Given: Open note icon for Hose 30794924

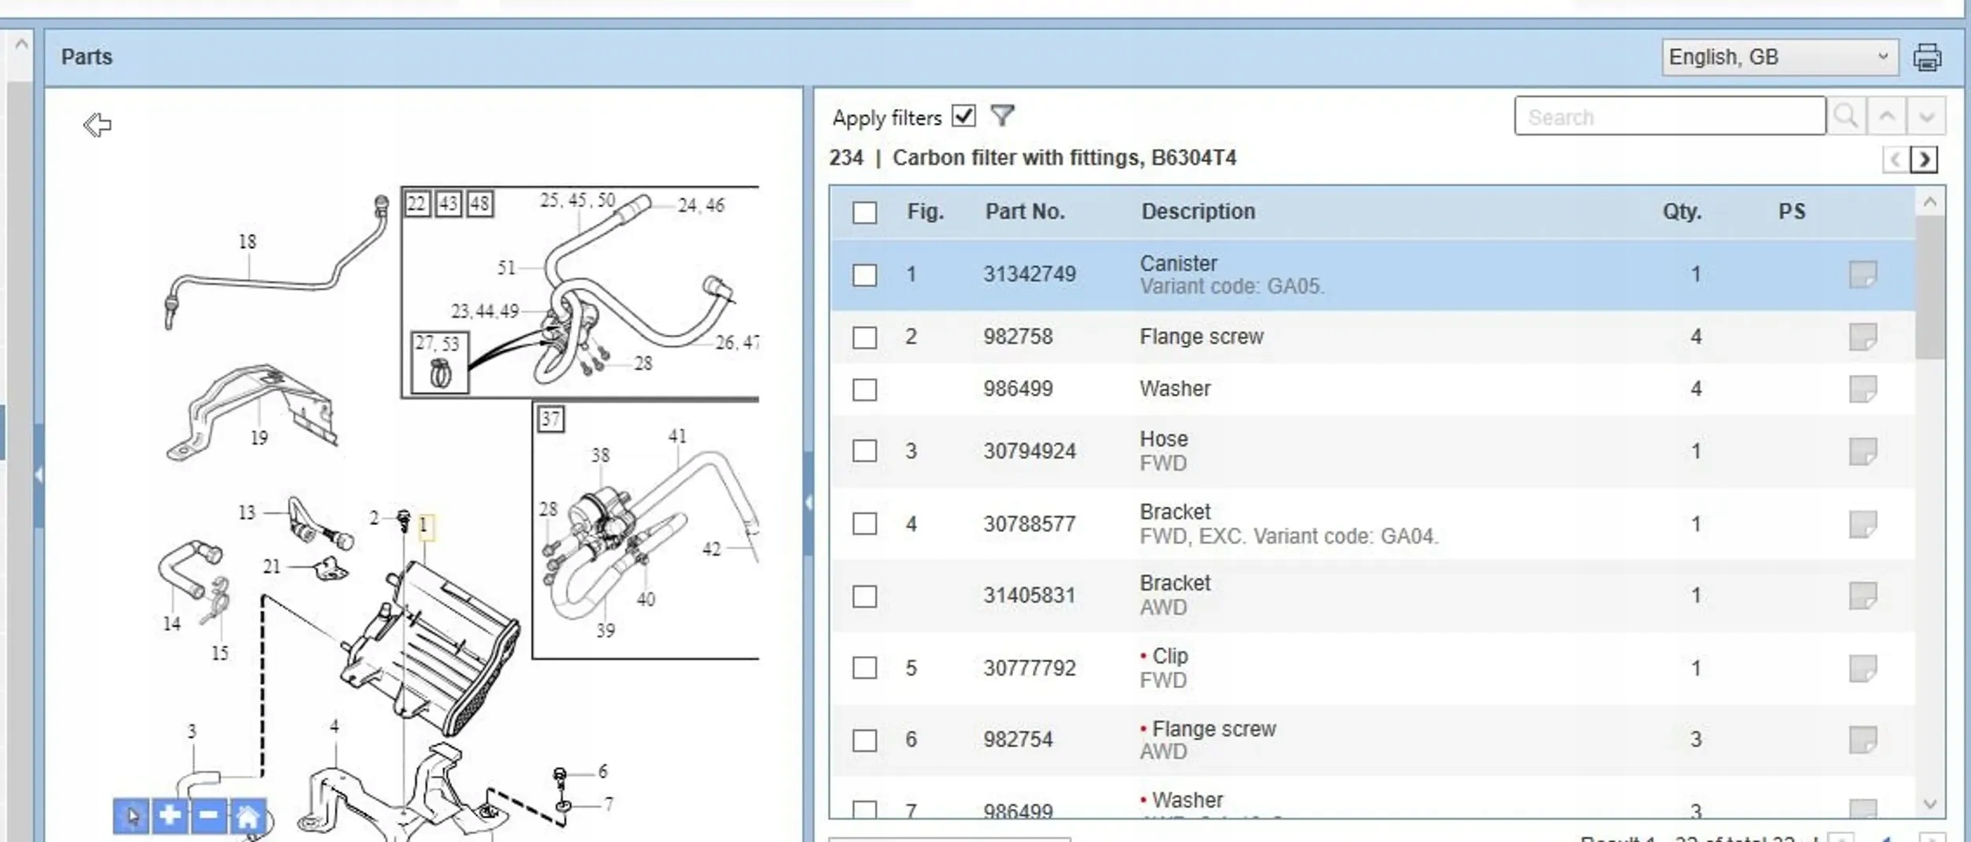Looking at the screenshot, I should (1863, 451).
